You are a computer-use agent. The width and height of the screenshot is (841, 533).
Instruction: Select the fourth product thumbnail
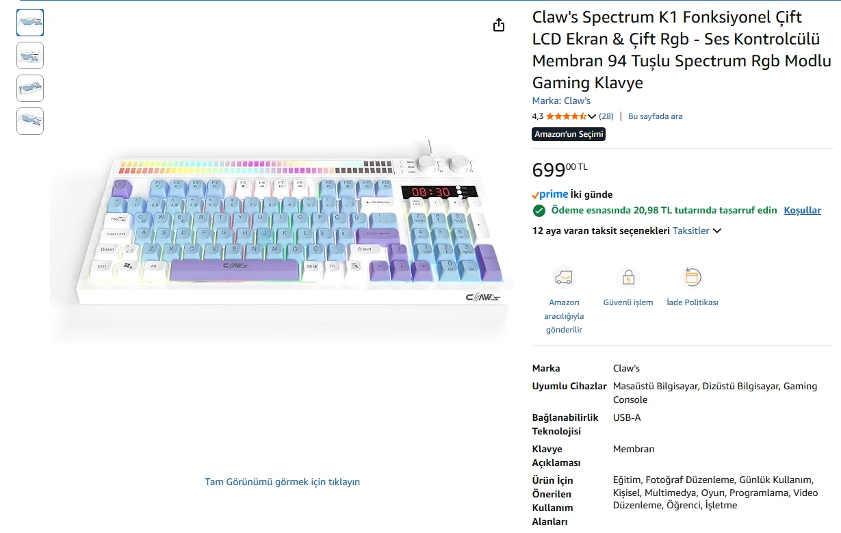tap(30, 121)
